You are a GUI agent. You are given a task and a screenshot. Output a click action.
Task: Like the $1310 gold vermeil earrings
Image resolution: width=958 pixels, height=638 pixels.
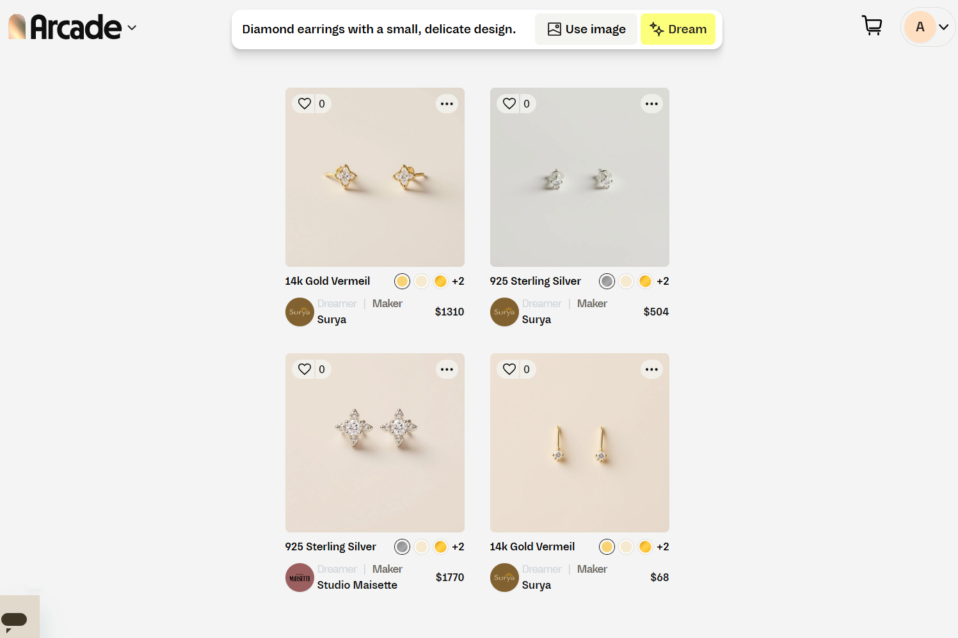305,104
